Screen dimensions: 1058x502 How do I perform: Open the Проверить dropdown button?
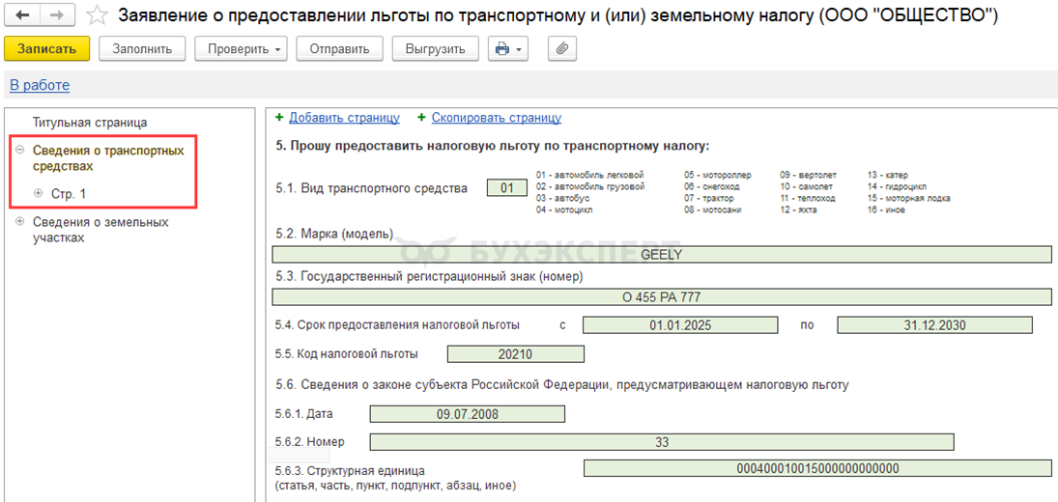241,49
